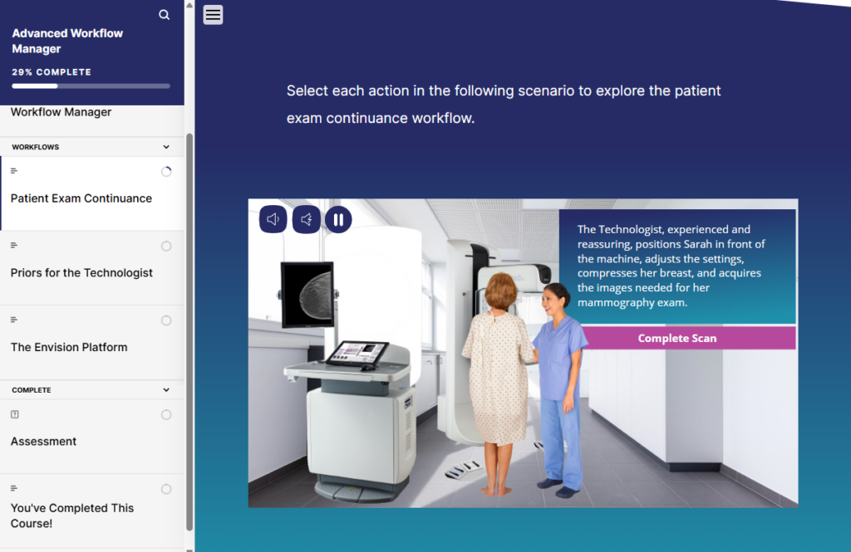Click the sidebar scrollbar up arrow
This screenshot has height=552, width=851.
click(189, 5)
